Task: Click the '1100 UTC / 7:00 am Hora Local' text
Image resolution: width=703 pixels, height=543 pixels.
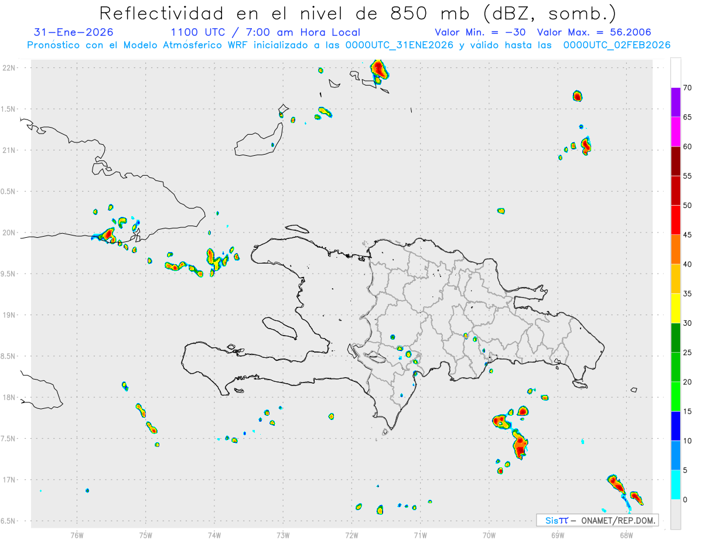Action: pos(265,32)
